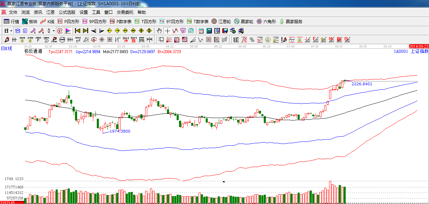Click the save floppy disk icon

(x=225, y=31)
